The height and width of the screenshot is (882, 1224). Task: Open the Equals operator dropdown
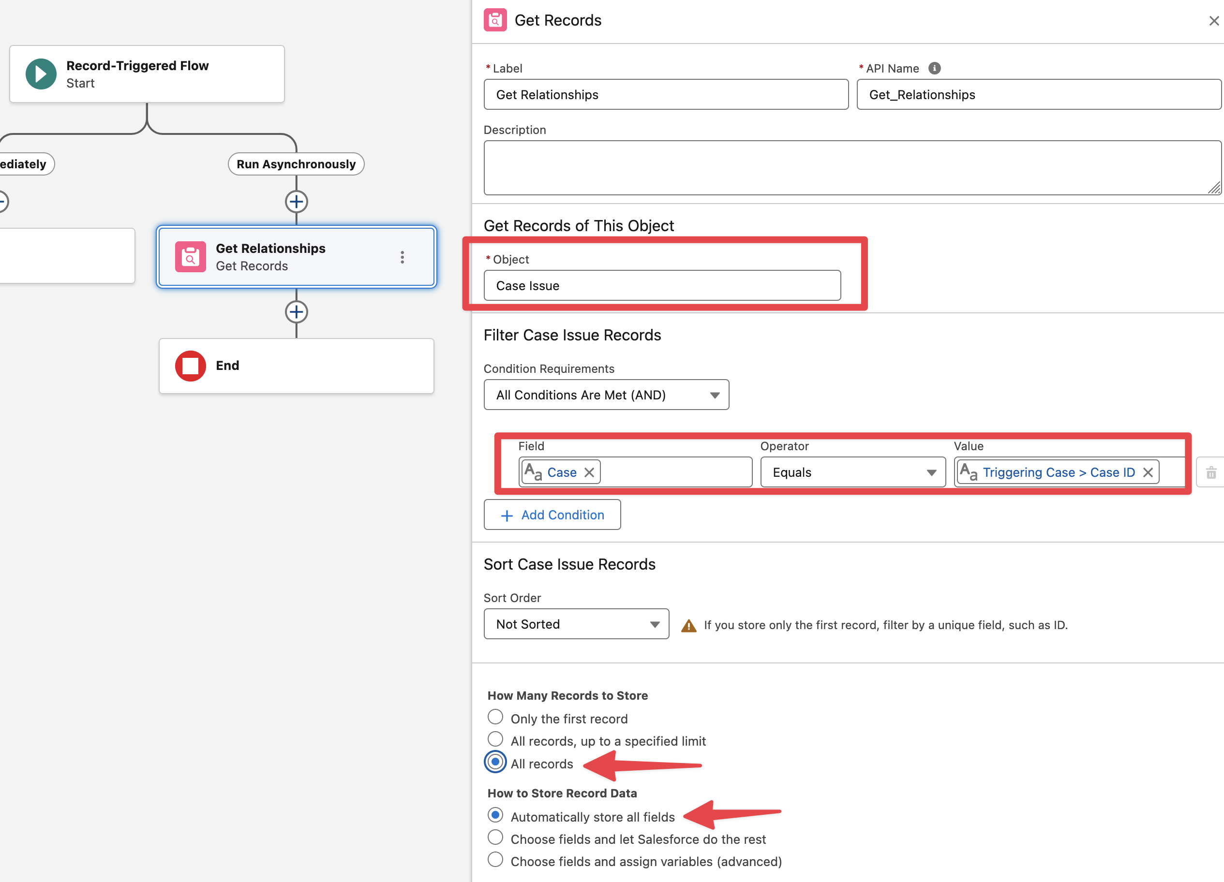pyautogui.click(x=853, y=472)
